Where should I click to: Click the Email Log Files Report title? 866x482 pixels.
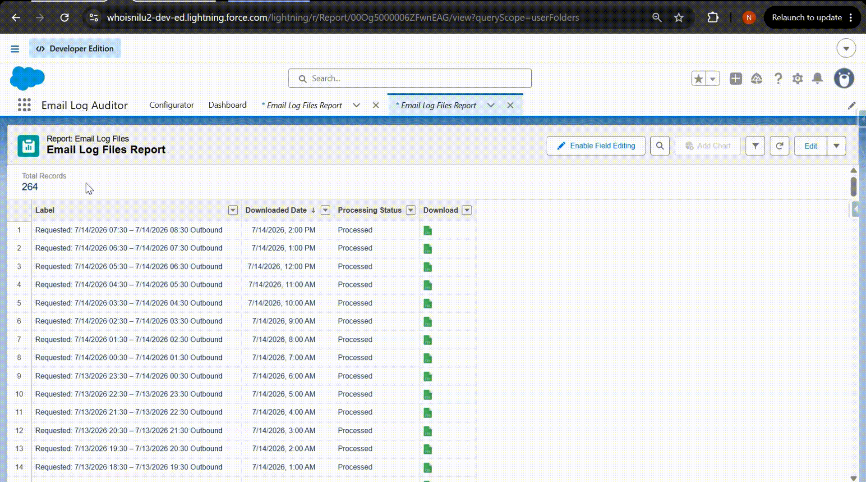click(106, 150)
